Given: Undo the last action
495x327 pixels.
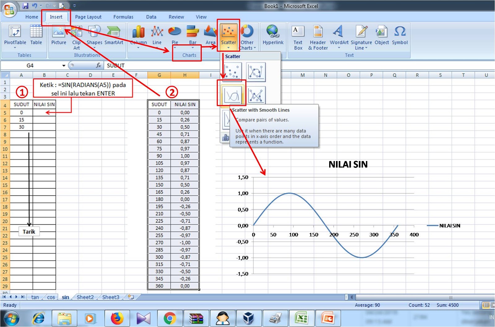Looking at the screenshot, I should [34, 6].
